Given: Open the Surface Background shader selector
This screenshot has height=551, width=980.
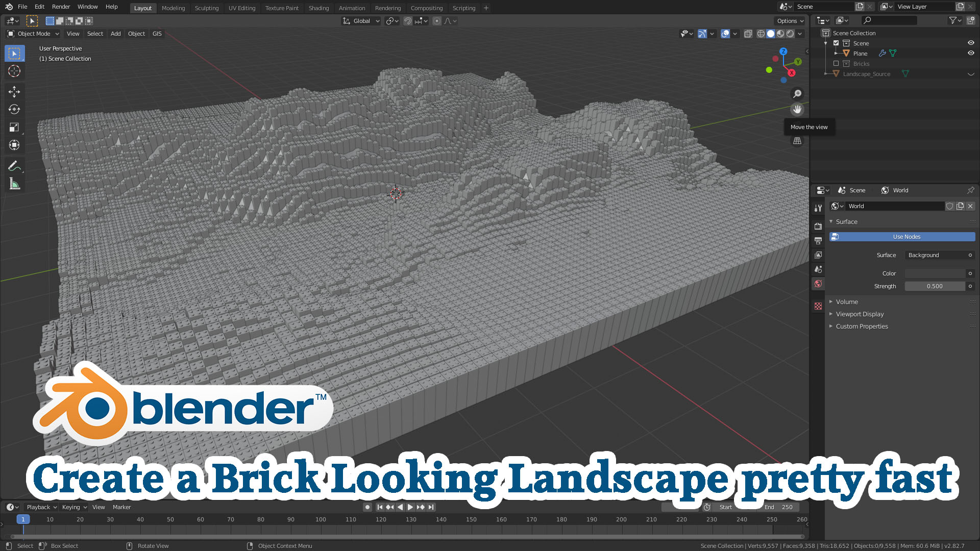Looking at the screenshot, I should point(936,255).
